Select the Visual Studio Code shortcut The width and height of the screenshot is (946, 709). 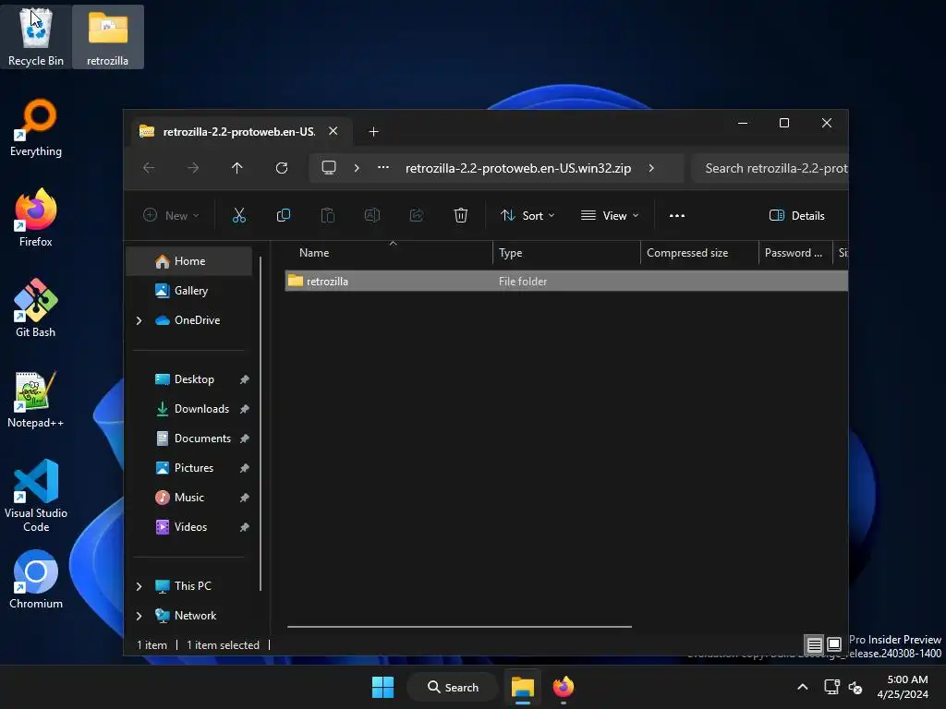(x=36, y=496)
